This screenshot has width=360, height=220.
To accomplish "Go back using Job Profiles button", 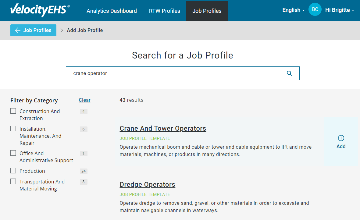I will pos(33,30).
